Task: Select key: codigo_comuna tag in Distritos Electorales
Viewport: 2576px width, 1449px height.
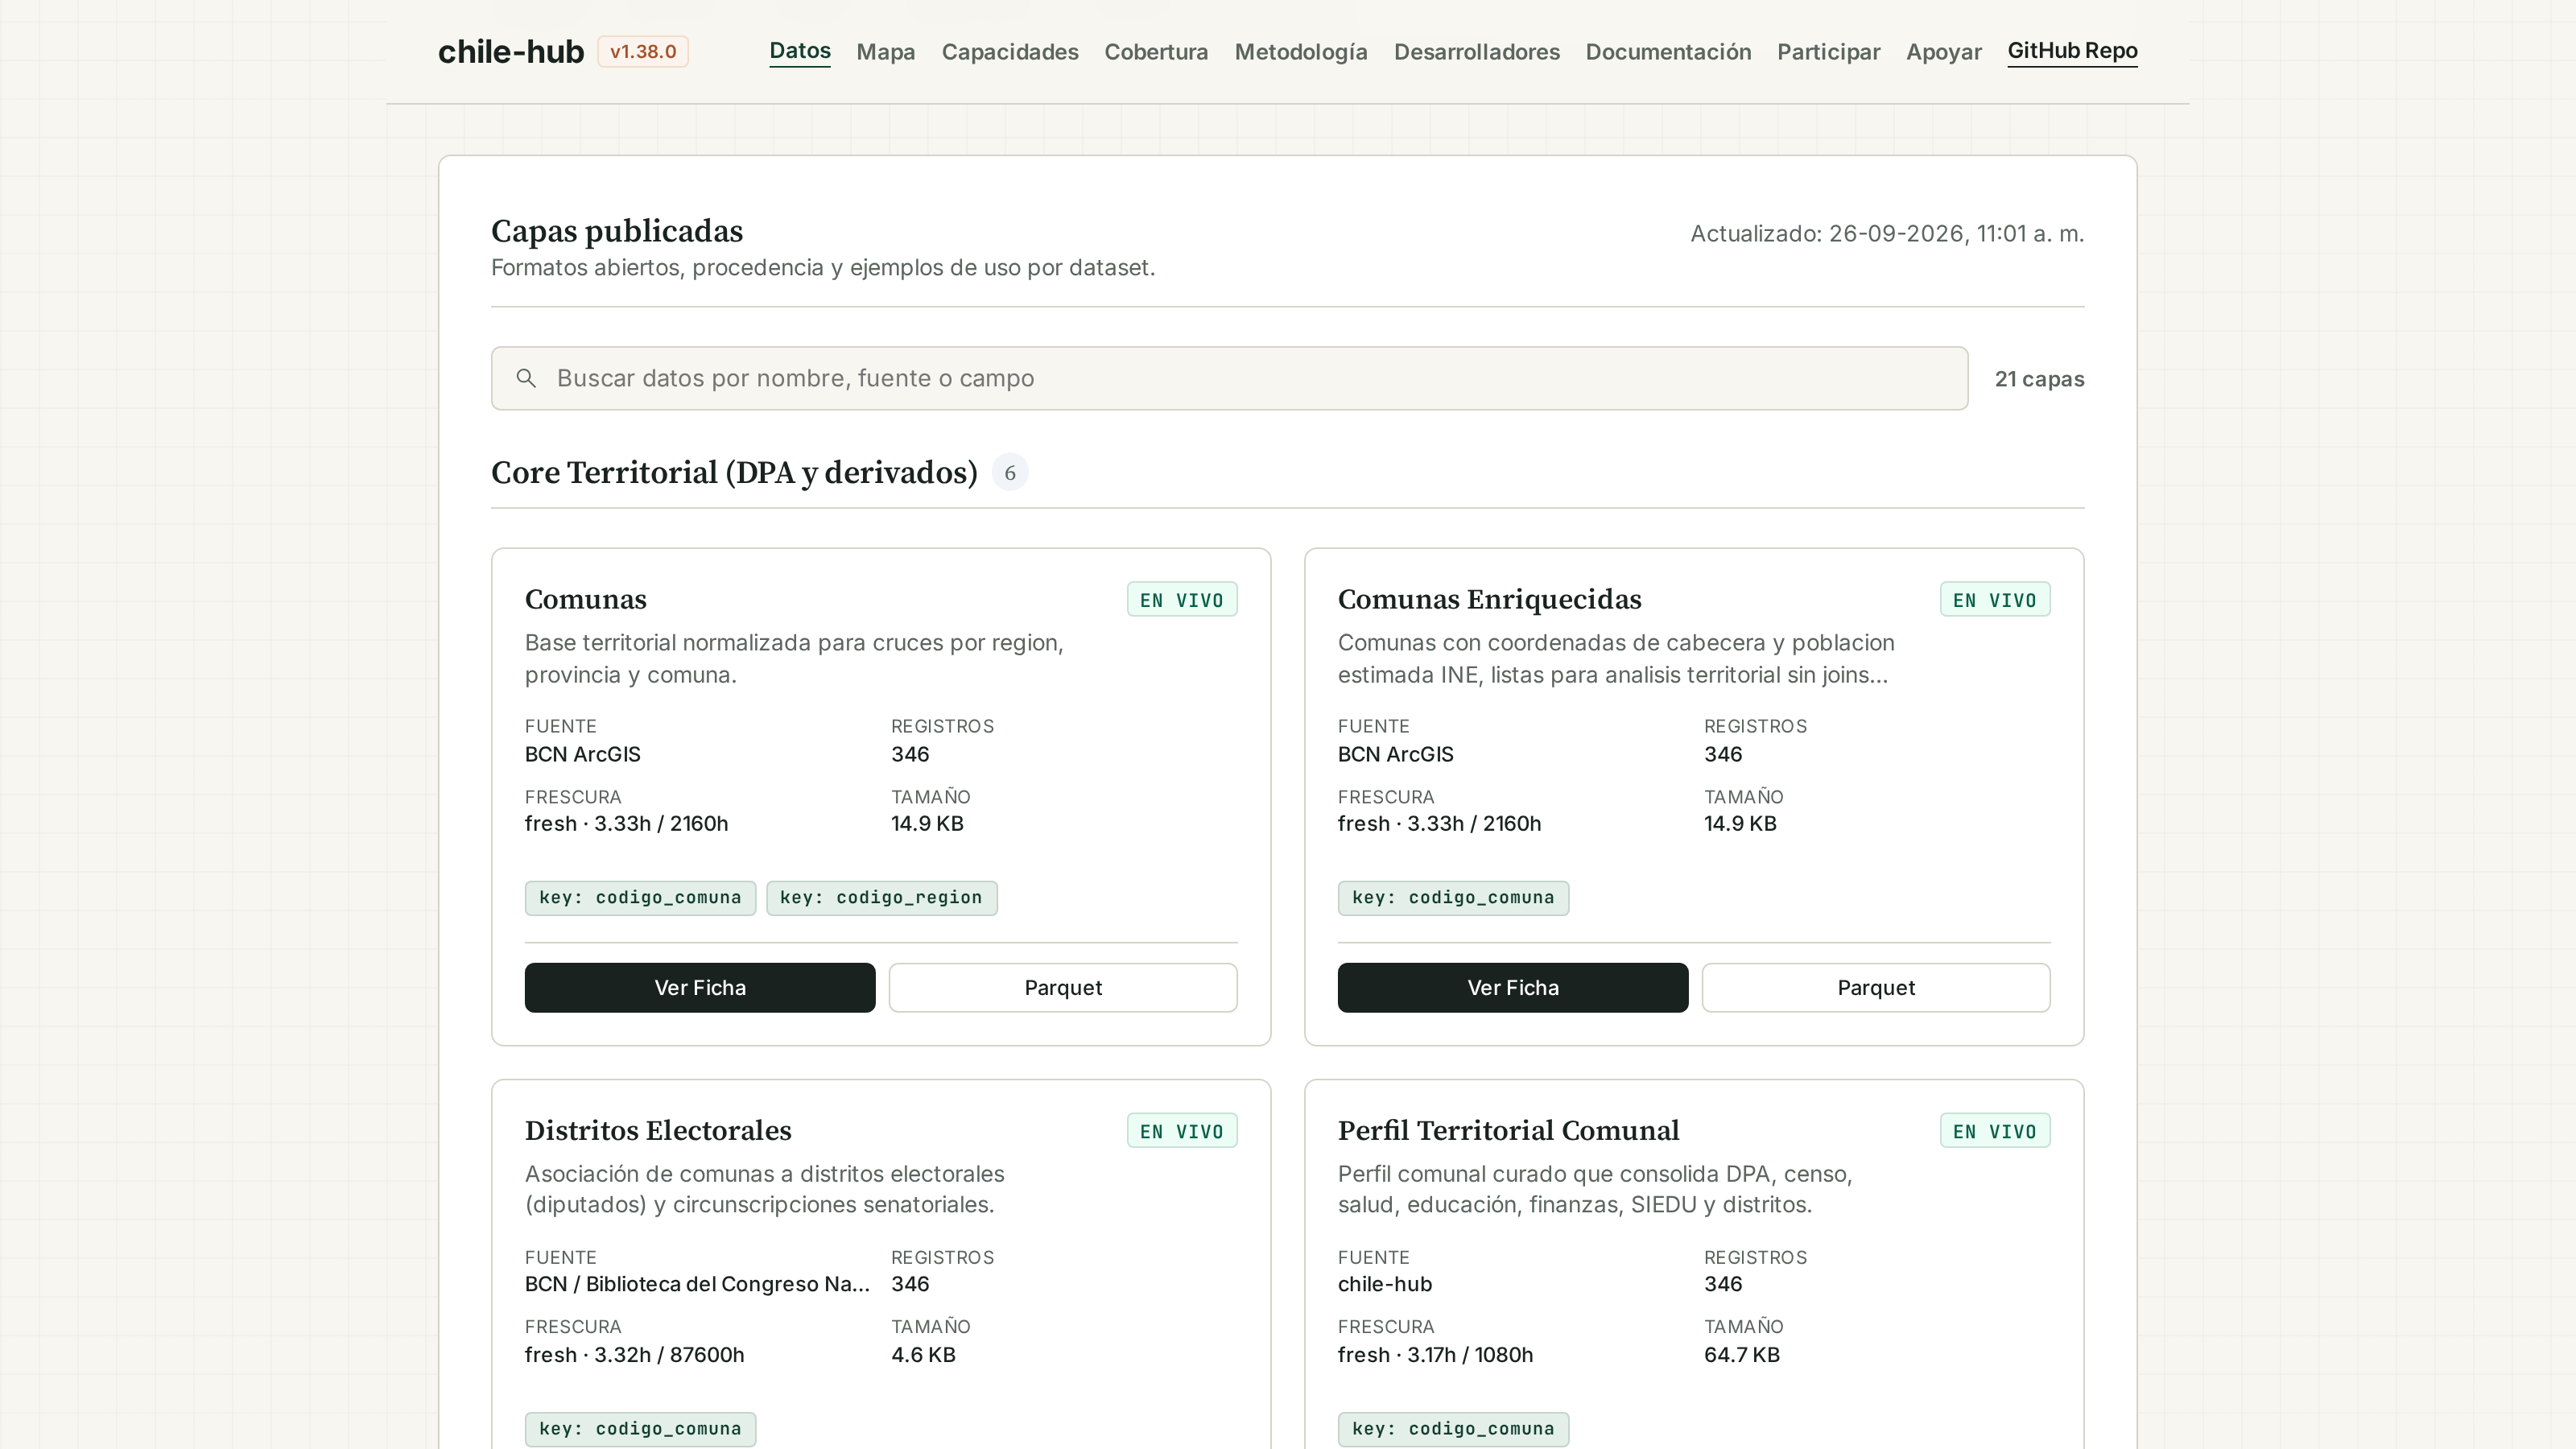Action: click(x=640, y=1429)
